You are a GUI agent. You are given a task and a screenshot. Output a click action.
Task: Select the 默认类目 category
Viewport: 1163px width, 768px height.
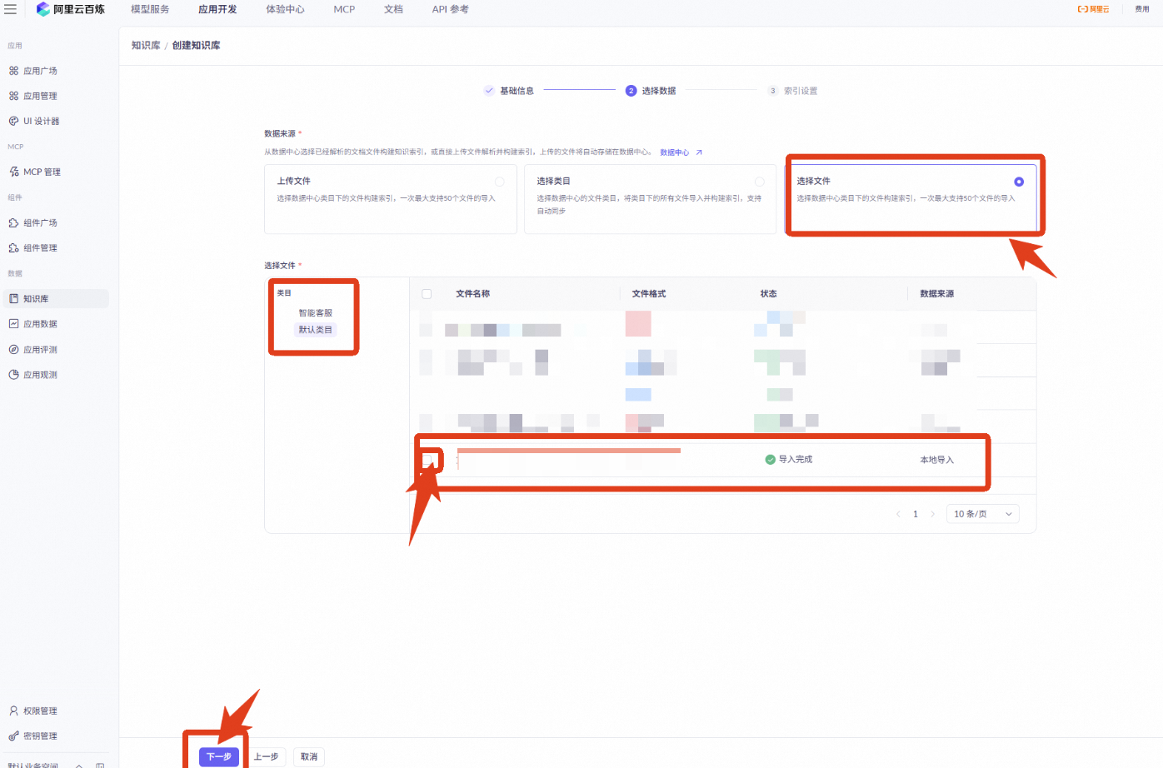pyautogui.click(x=316, y=330)
